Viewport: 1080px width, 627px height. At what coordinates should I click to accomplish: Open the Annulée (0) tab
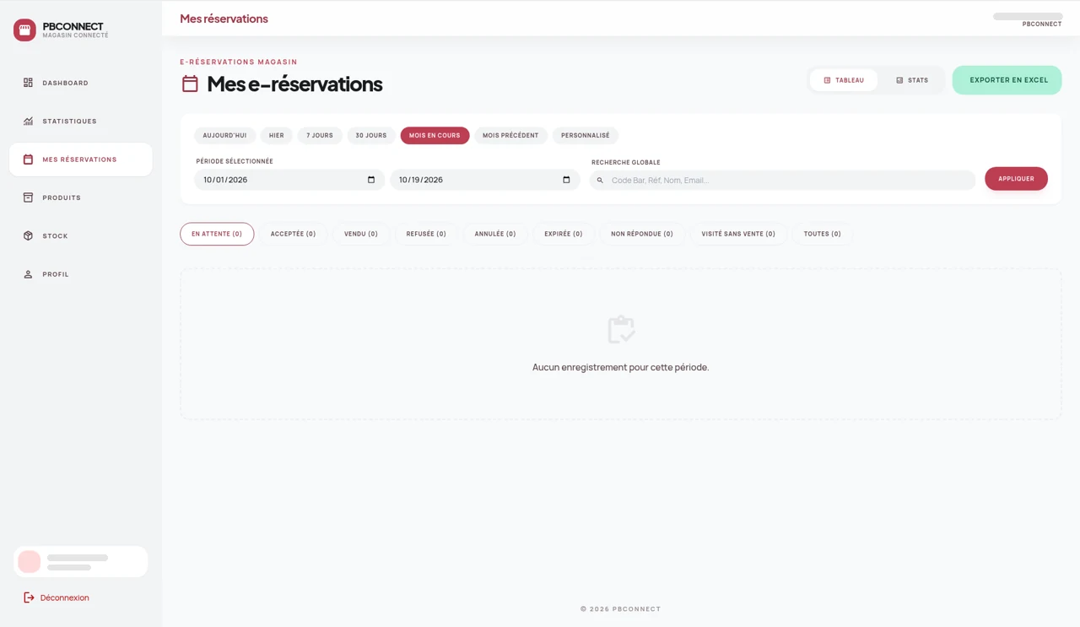coord(495,234)
